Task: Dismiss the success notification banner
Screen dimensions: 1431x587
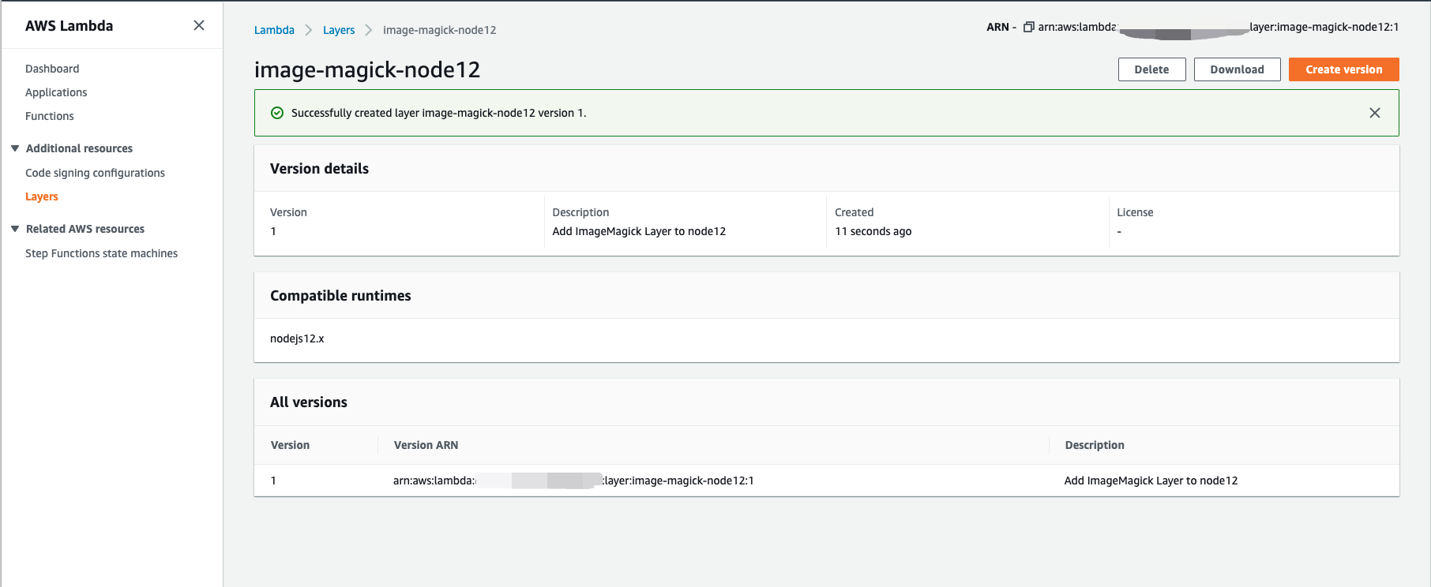Action: [1375, 113]
